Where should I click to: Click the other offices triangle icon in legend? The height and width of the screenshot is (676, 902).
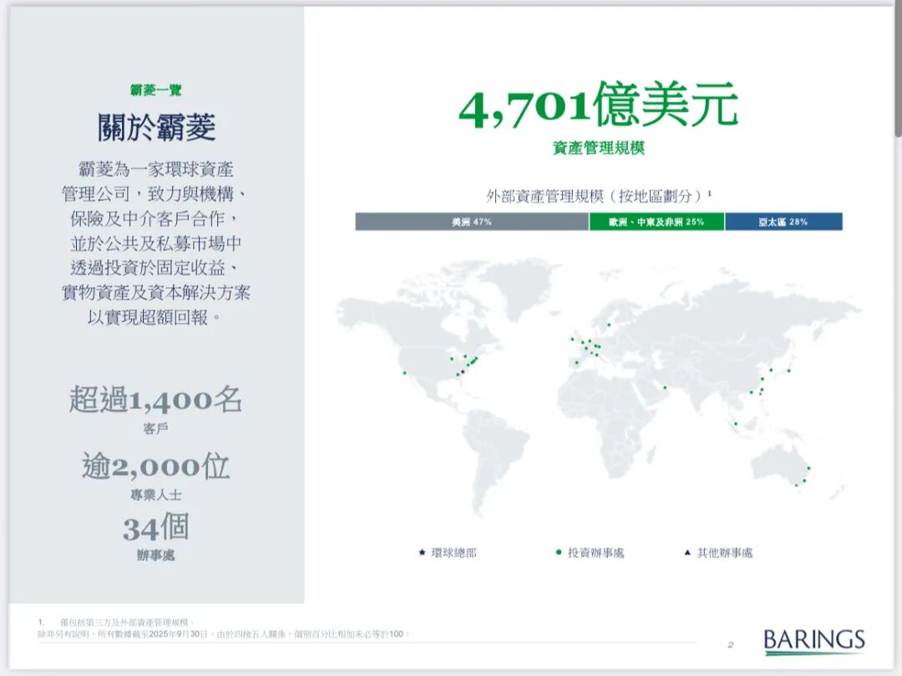coord(687,552)
